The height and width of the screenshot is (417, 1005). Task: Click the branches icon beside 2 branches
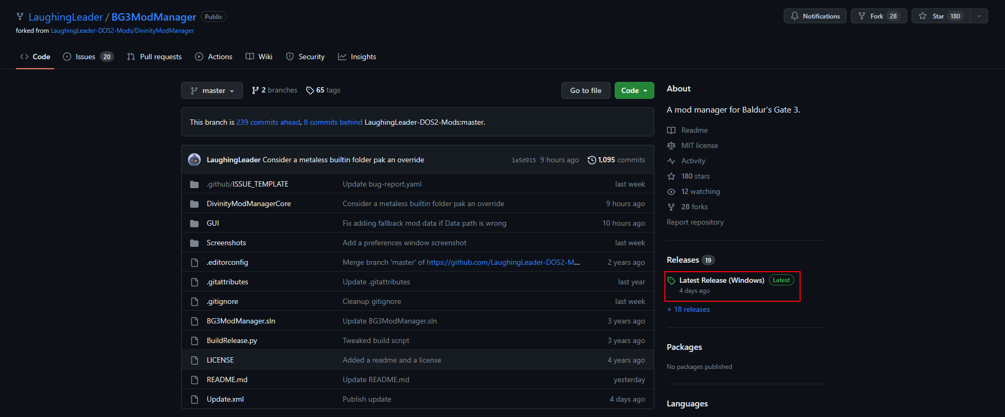[x=256, y=90]
